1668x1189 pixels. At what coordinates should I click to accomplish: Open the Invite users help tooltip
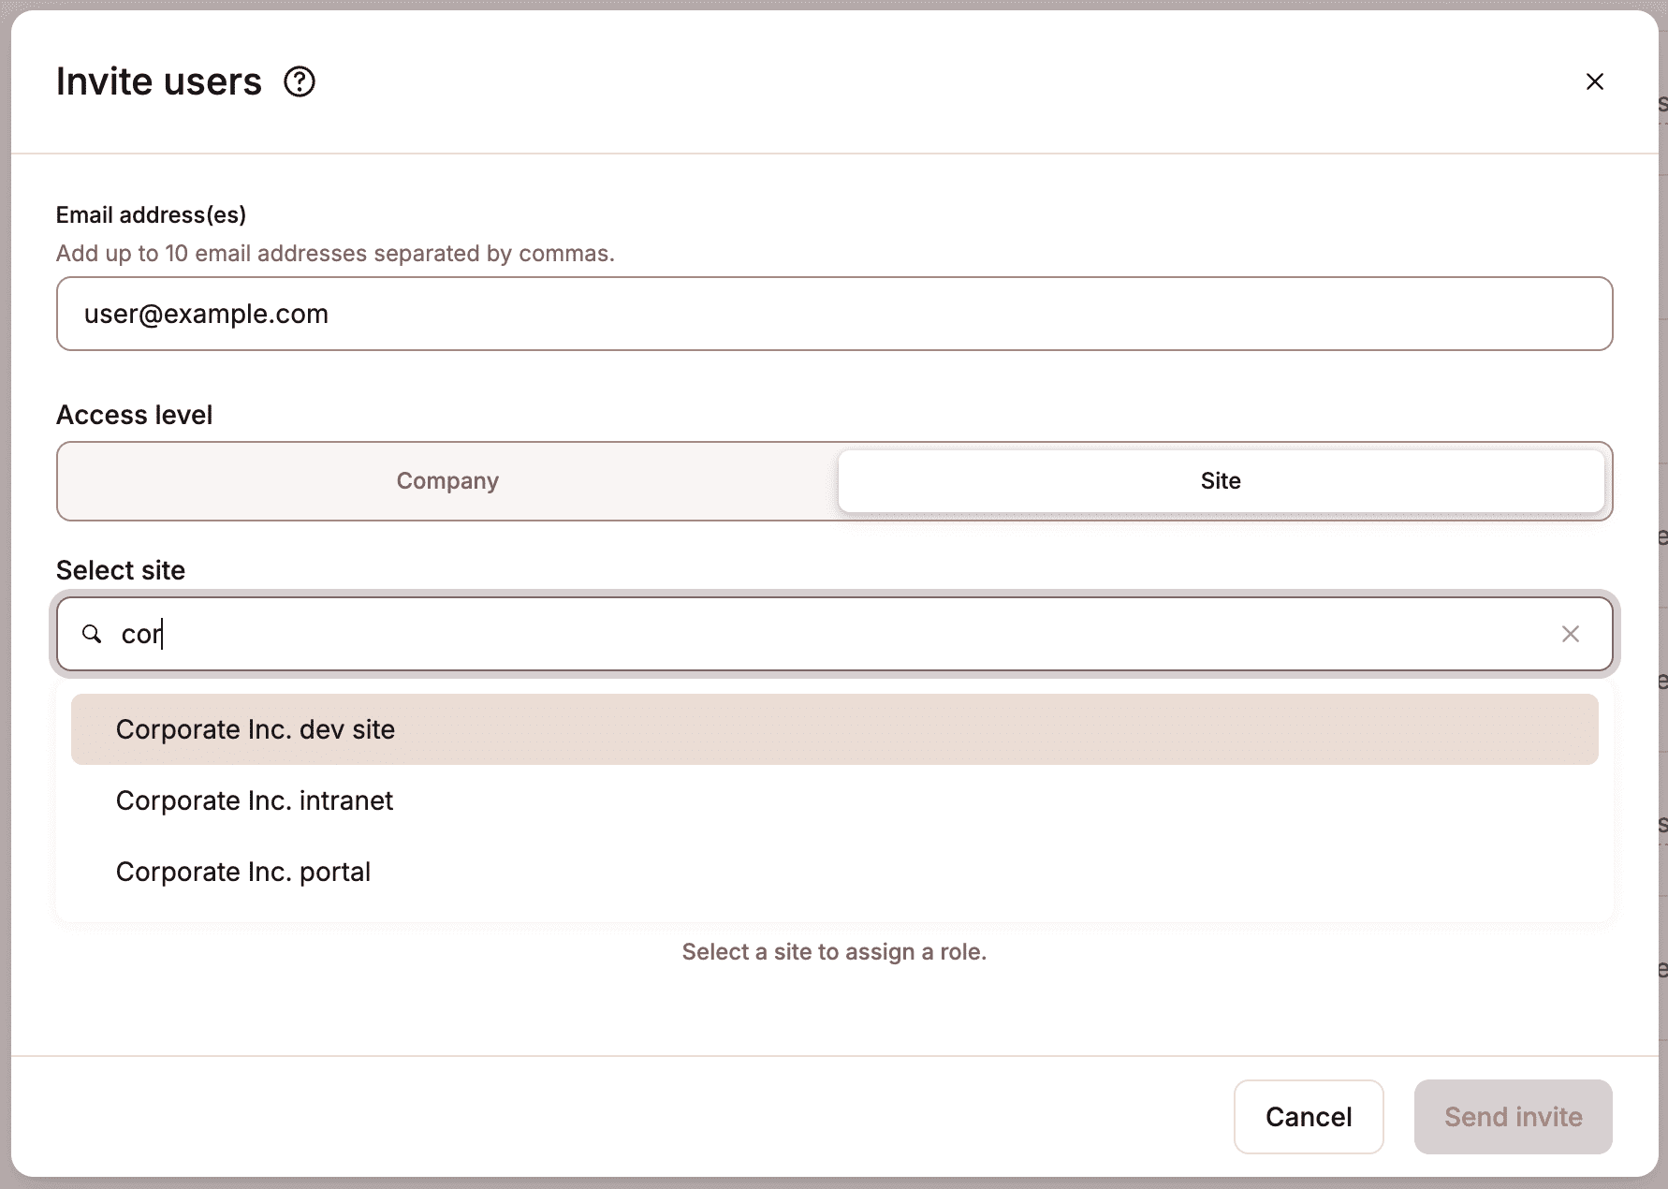click(x=300, y=81)
